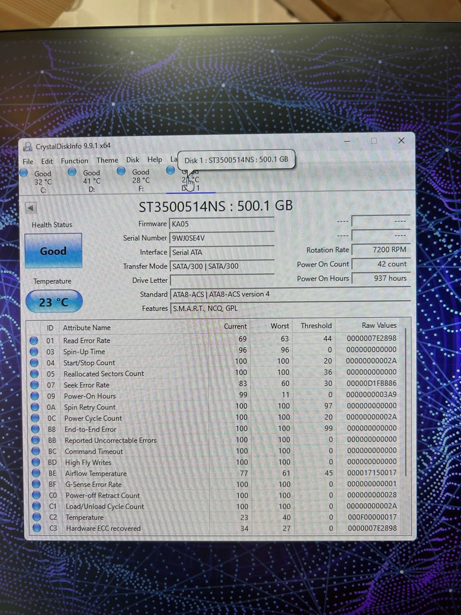Select the F: drive status icon
Image resolution: width=461 pixels, height=615 pixels.
[x=121, y=171]
